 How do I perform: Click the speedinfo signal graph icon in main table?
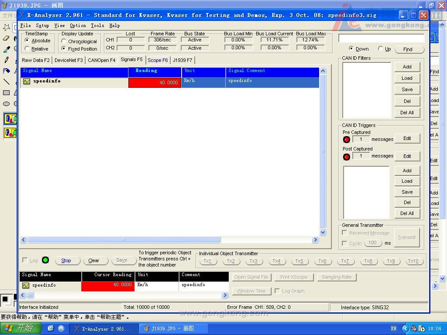click(27, 82)
